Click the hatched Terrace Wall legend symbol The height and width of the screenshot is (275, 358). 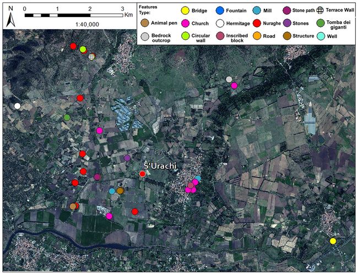click(x=321, y=10)
